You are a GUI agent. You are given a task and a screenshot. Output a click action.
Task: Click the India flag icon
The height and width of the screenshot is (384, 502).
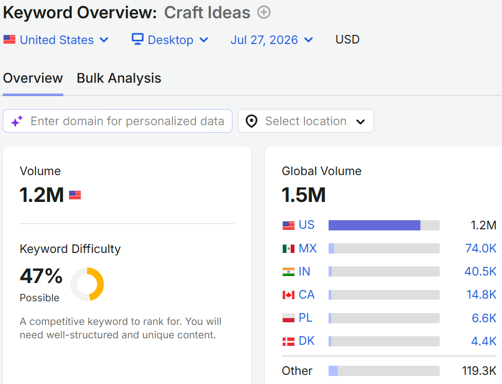(x=288, y=272)
